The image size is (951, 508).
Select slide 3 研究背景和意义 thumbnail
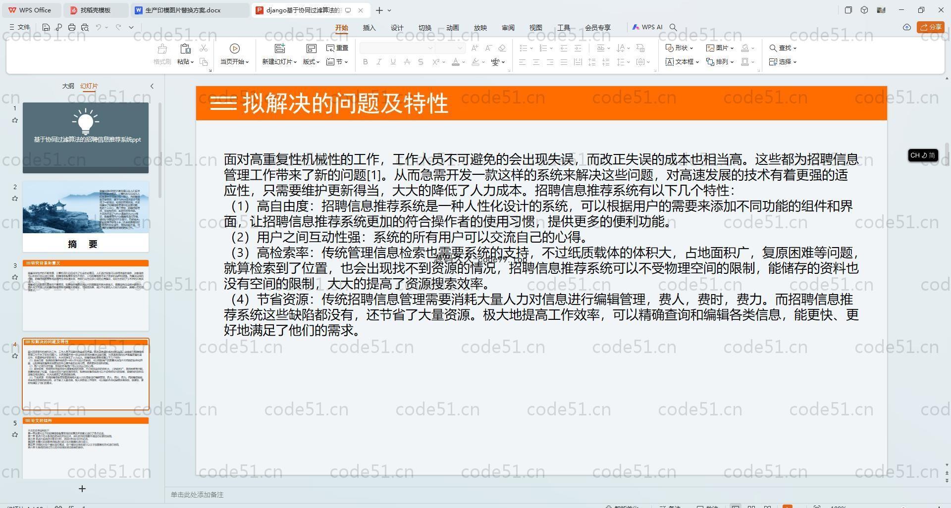[86, 295]
